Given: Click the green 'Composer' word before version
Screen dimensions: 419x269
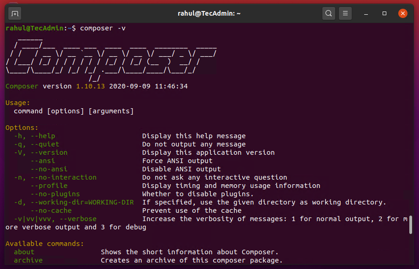Looking at the screenshot, I should point(22,87).
